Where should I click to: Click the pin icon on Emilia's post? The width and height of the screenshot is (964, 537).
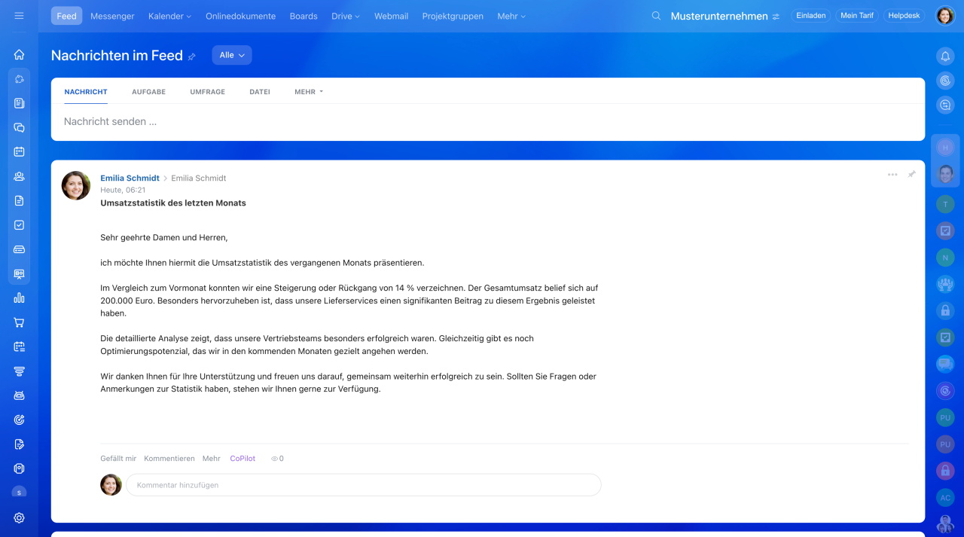click(911, 174)
